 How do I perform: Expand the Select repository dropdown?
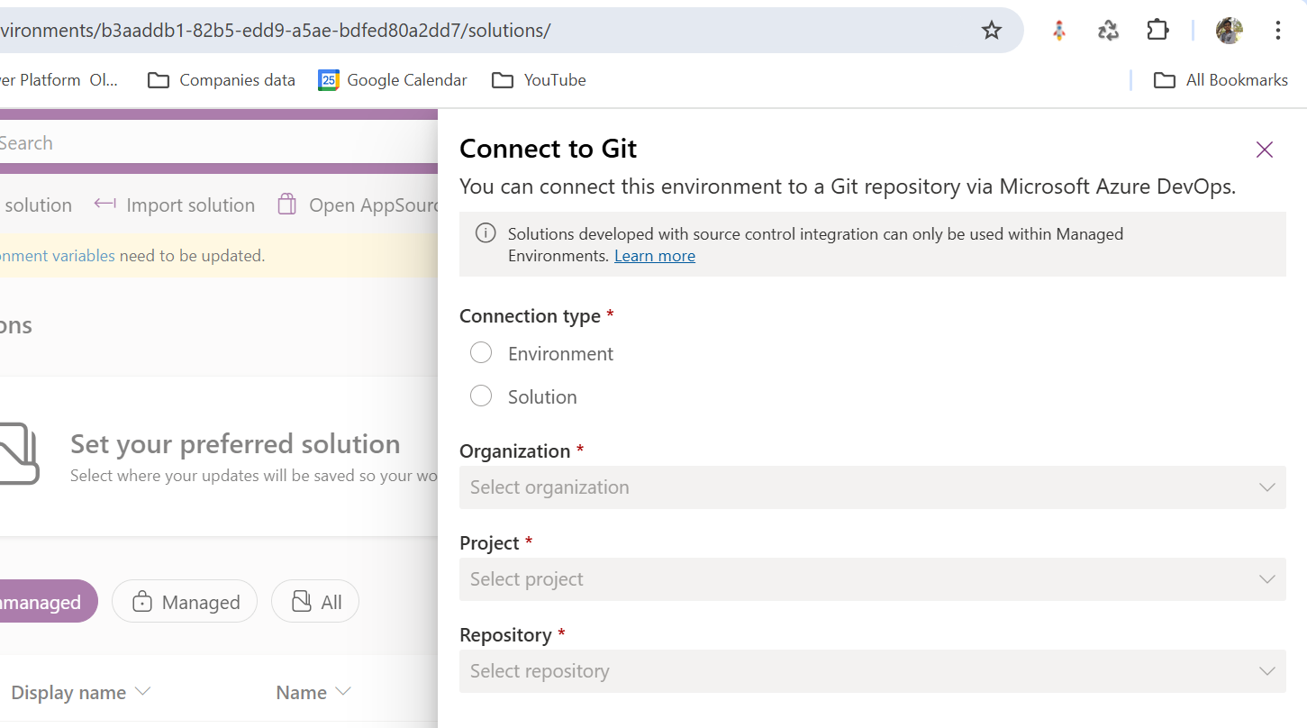coord(872,671)
